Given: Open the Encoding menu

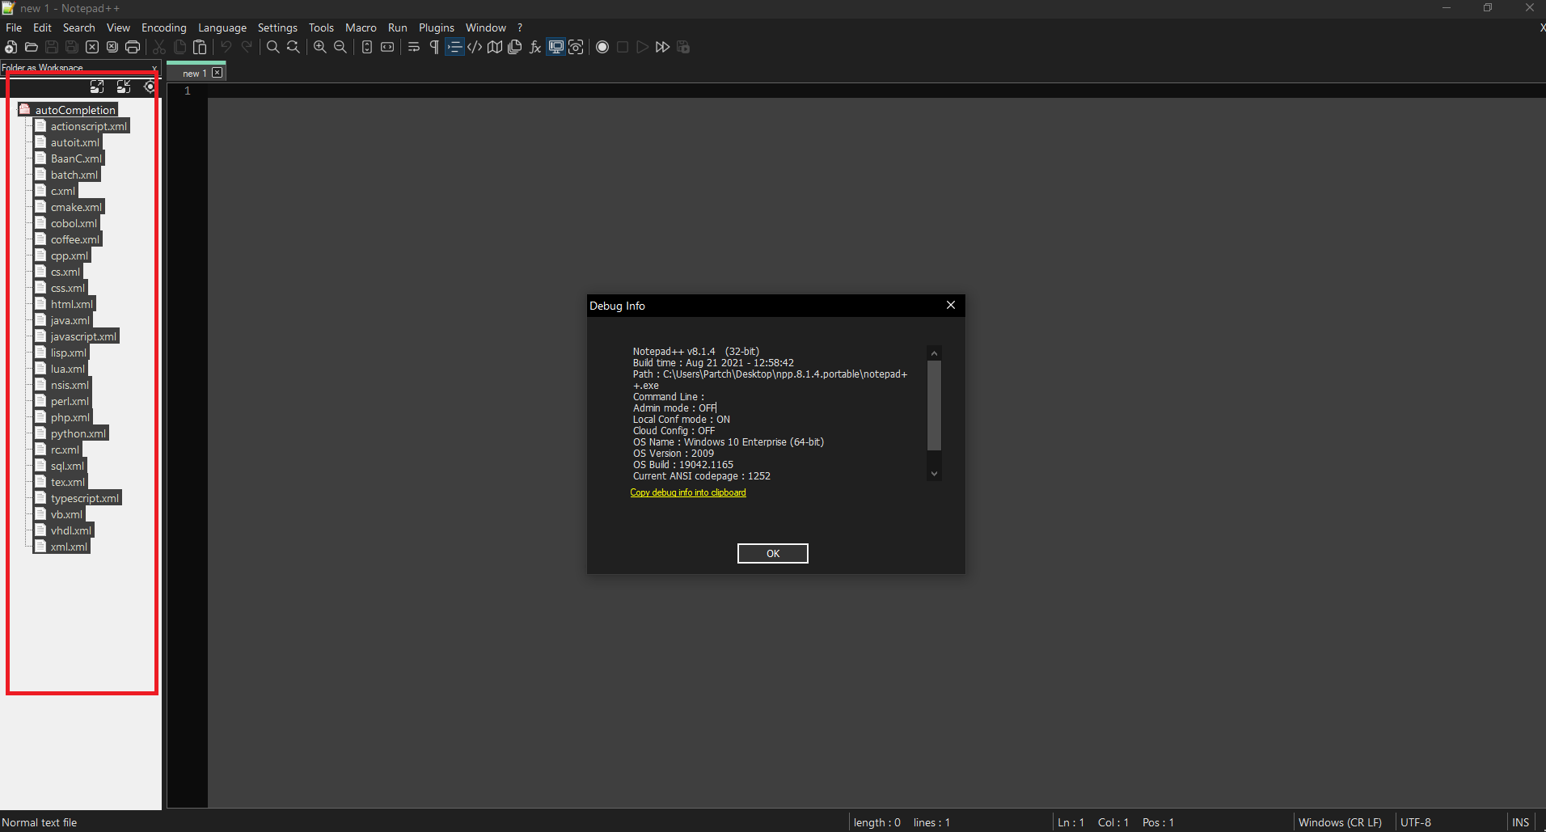Looking at the screenshot, I should point(164,27).
